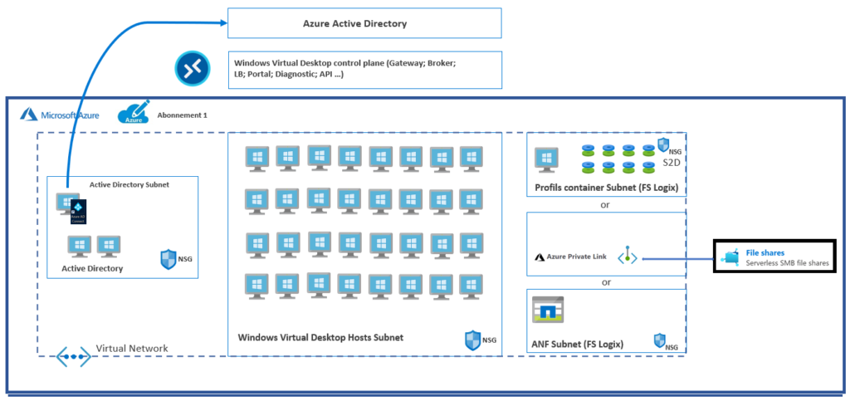Select 'Active Directory Subnet' title

pyautogui.click(x=129, y=184)
